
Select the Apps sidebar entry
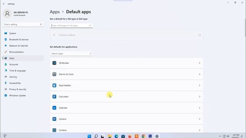[23, 58]
